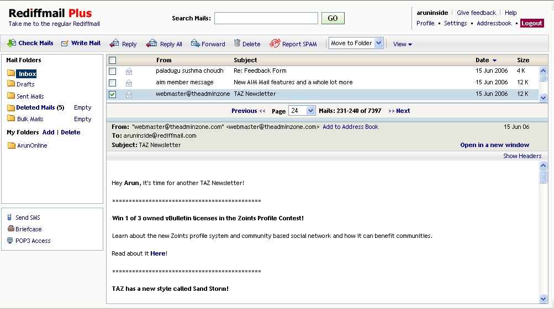
Task: Click the Sent Mails folder icon
Action: (11, 95)
